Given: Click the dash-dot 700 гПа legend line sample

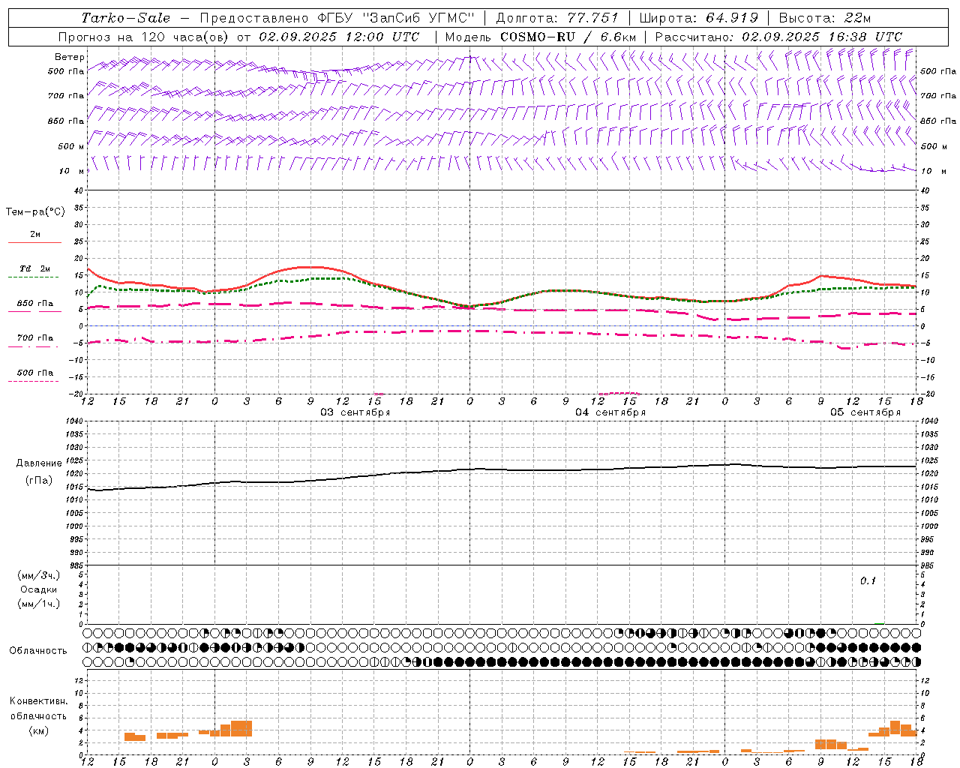Looking at the screenshot, I should [33, 346].
